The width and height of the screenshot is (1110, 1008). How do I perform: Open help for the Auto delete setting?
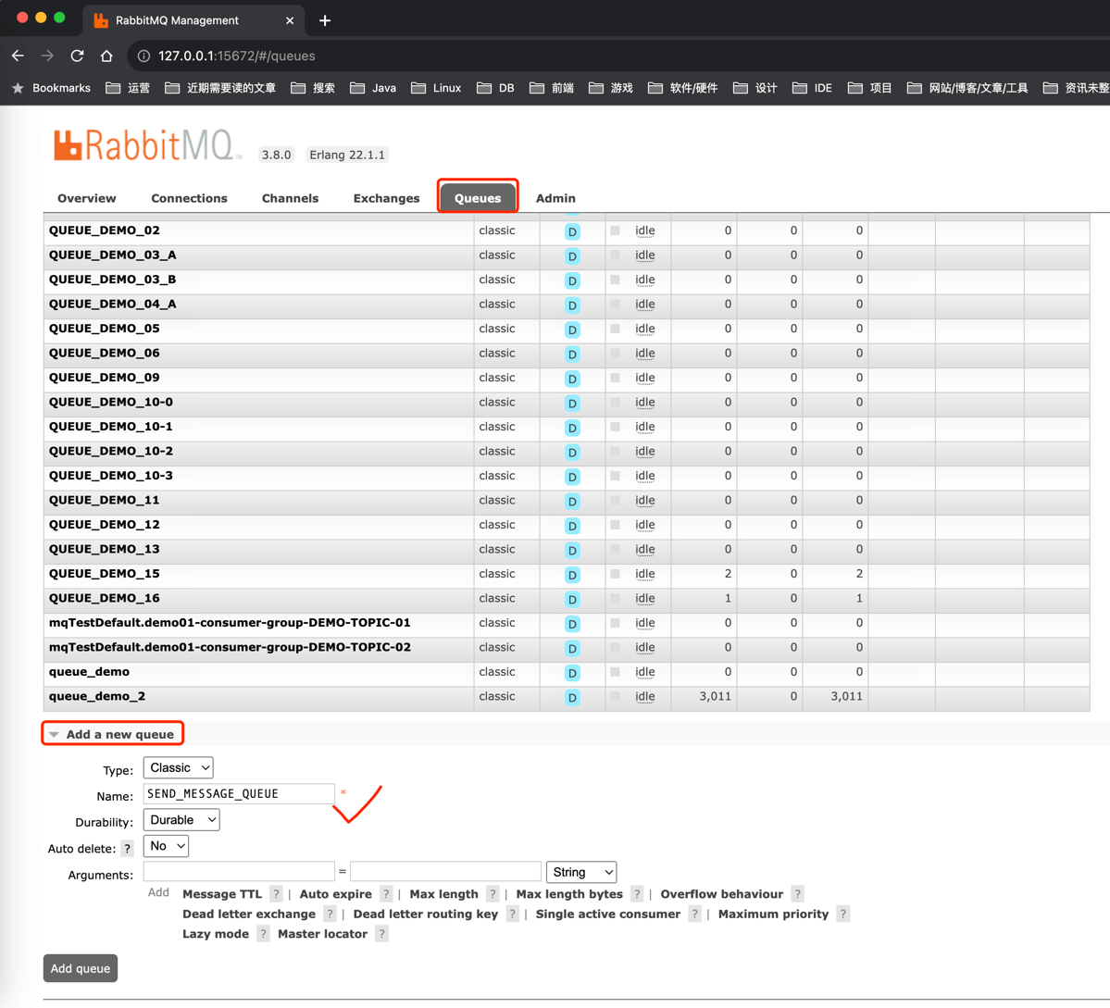127,847
